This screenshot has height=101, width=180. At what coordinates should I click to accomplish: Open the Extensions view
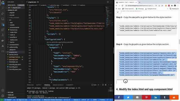pos(3,30)
